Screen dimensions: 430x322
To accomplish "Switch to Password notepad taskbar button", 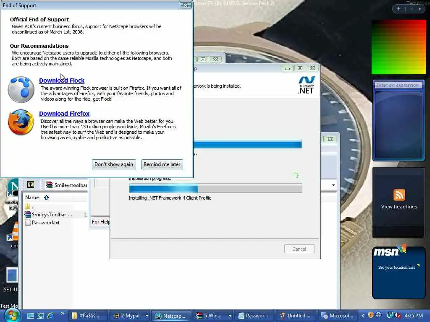I will (x=254, y=316).
